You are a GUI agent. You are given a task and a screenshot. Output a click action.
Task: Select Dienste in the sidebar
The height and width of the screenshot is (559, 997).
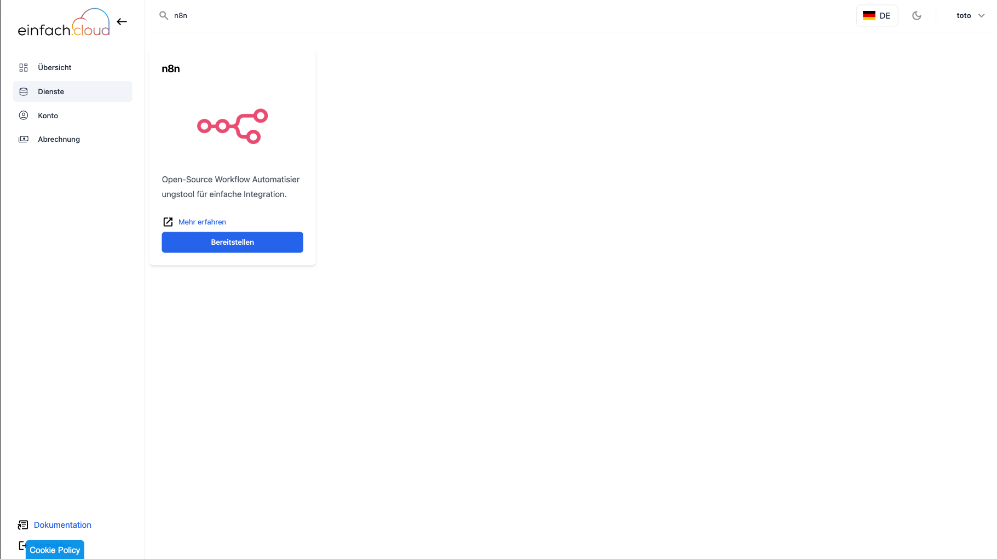coord(72,91)
